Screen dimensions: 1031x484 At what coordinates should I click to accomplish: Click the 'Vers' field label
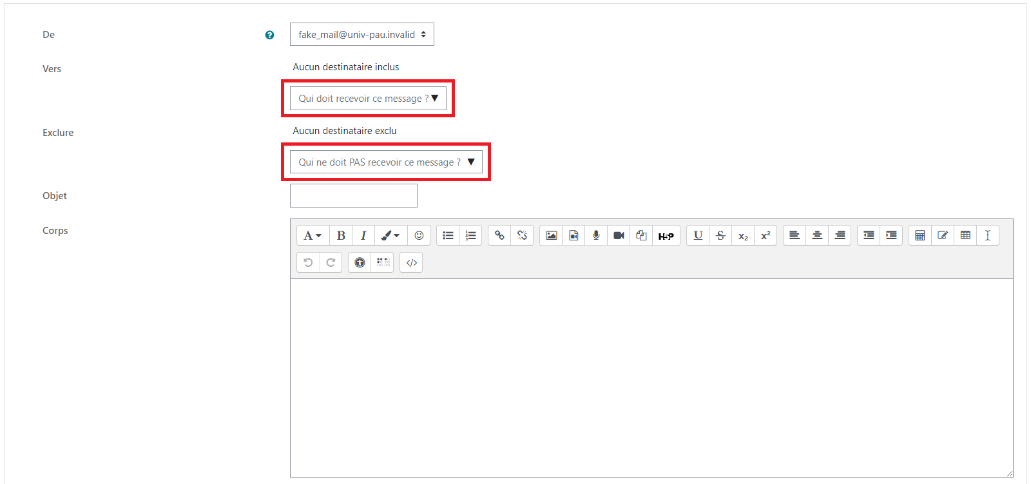(x=52, y=69)
